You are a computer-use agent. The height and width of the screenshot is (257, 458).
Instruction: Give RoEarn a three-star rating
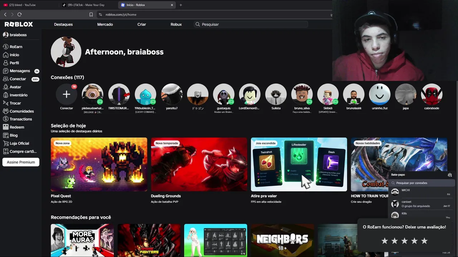(404, 241)
